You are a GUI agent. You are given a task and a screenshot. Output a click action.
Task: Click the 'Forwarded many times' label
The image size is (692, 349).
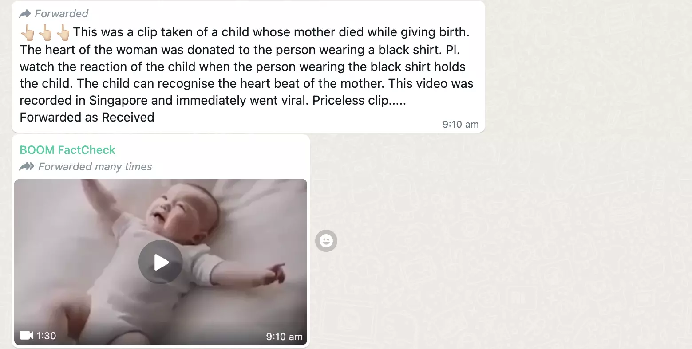pos(95,167)
